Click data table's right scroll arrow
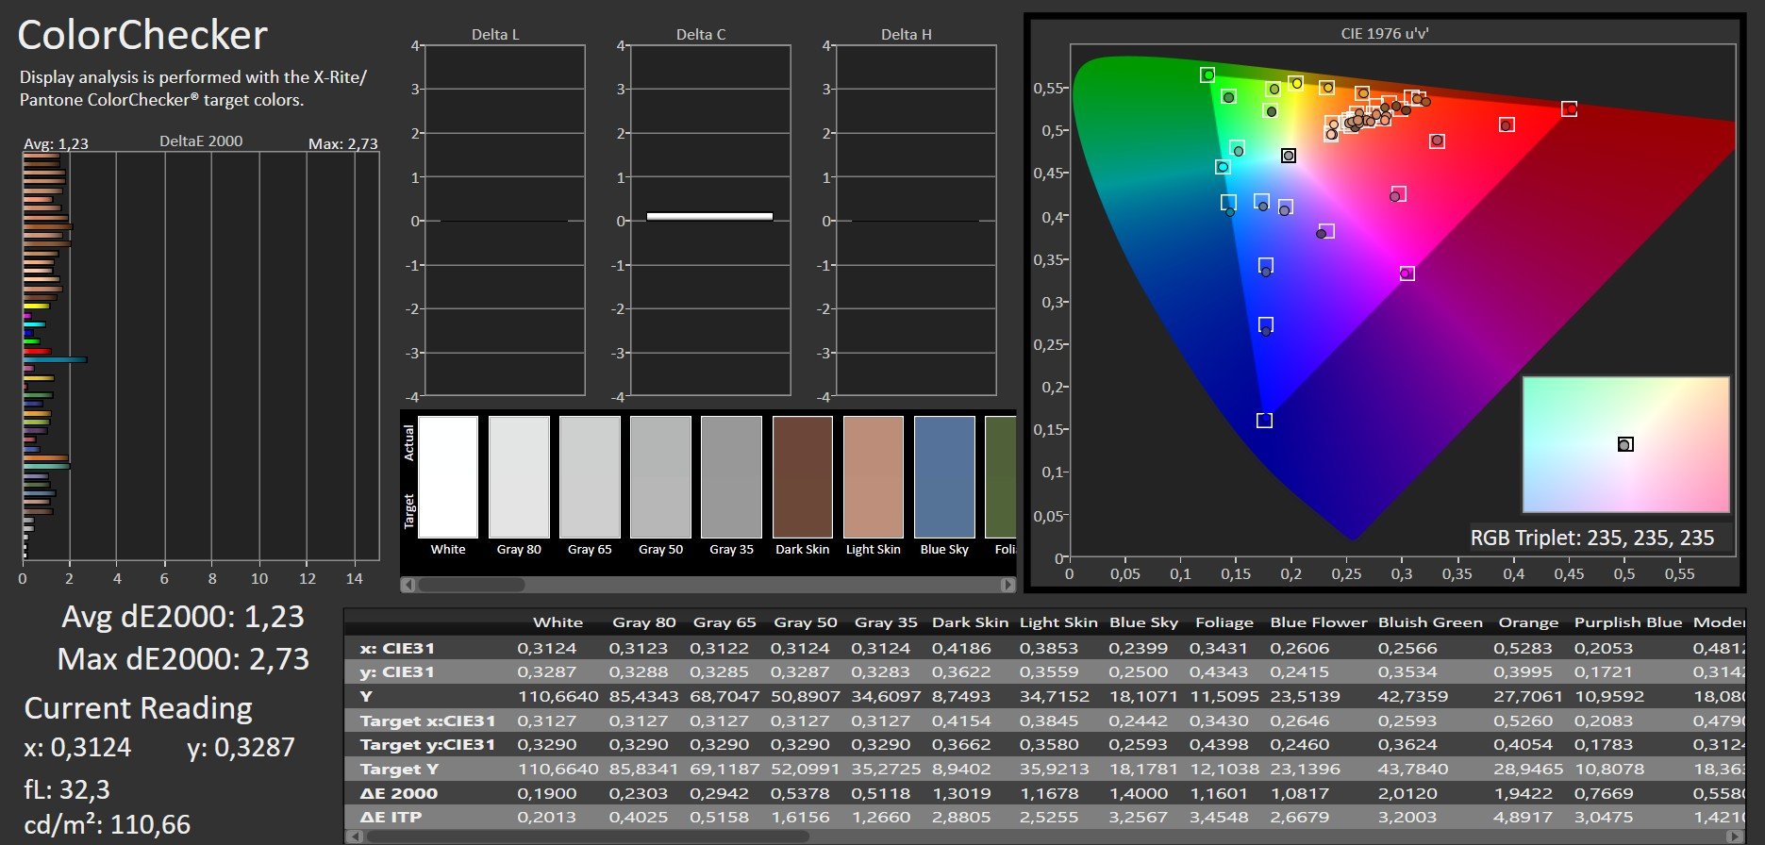This screenshot has height=845, width=1765. [x=1735, y=837]
